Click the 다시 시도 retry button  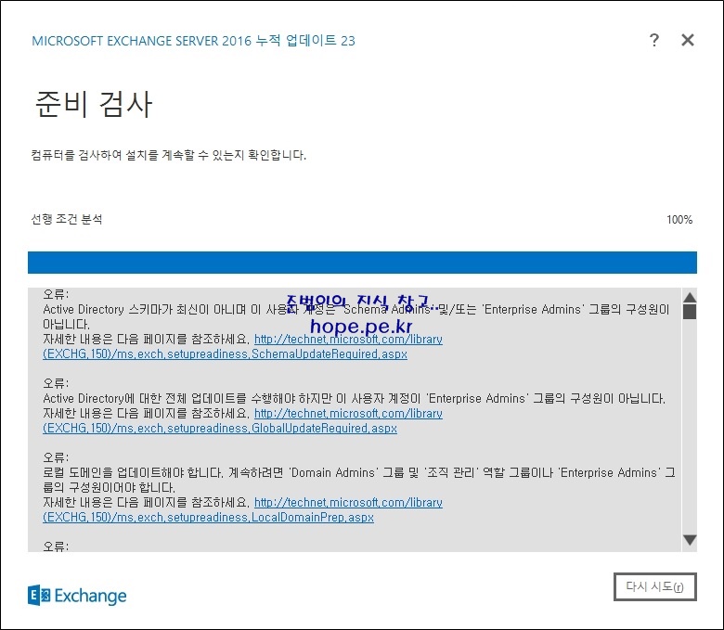click(x=654, y=586)
